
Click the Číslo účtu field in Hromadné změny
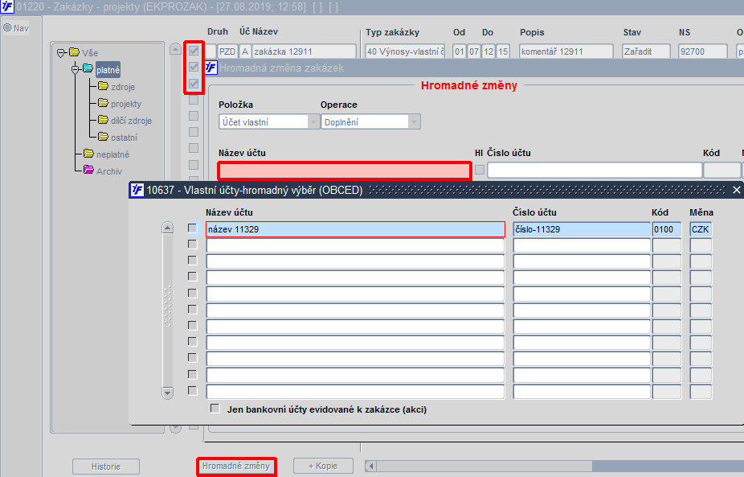pos(595,170)
